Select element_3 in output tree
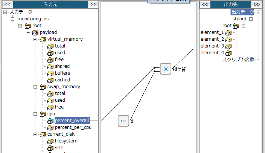The width and height of the screenshot is (265, 153). [x=212, y=46]
